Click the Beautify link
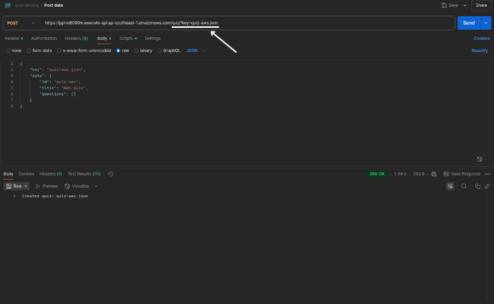This screenshot has height=304, width=494. pos(480,50)
